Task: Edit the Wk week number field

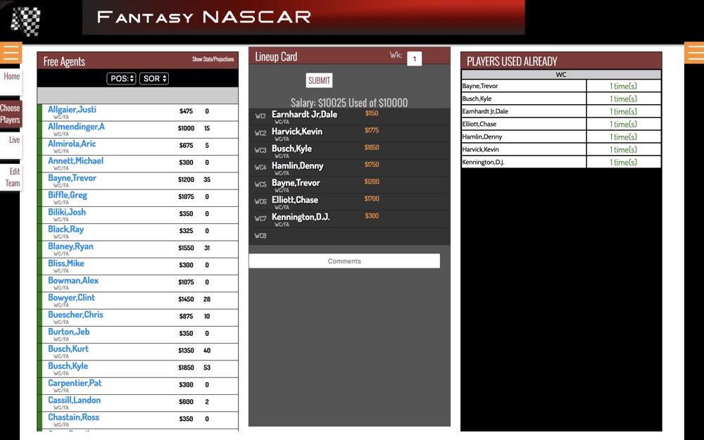Action: (x=415, y=59)
